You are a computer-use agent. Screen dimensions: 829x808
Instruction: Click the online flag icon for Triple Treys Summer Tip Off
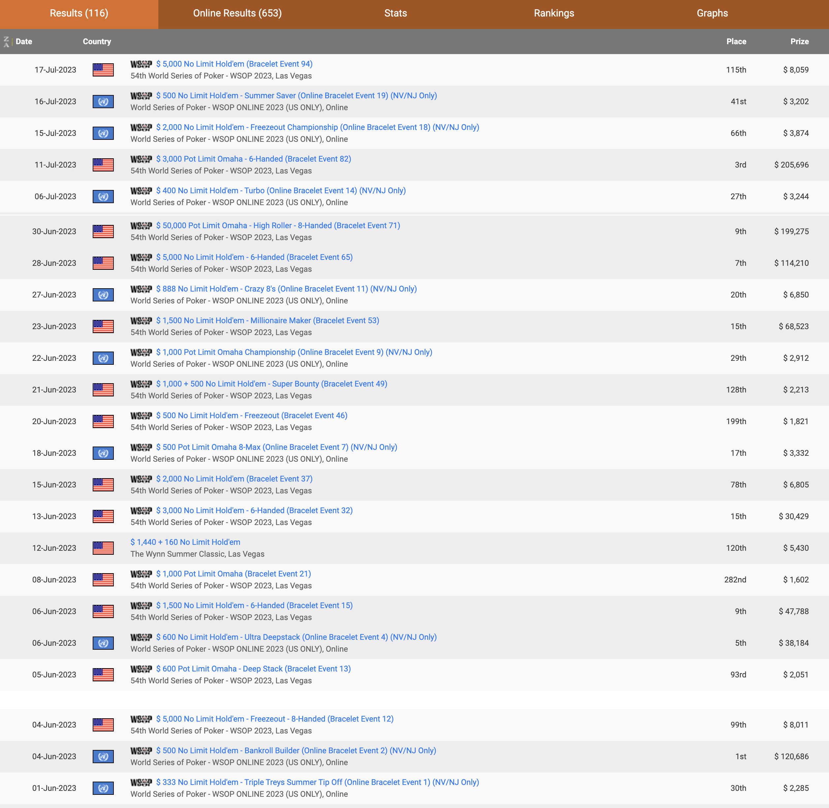pos(103,788)
